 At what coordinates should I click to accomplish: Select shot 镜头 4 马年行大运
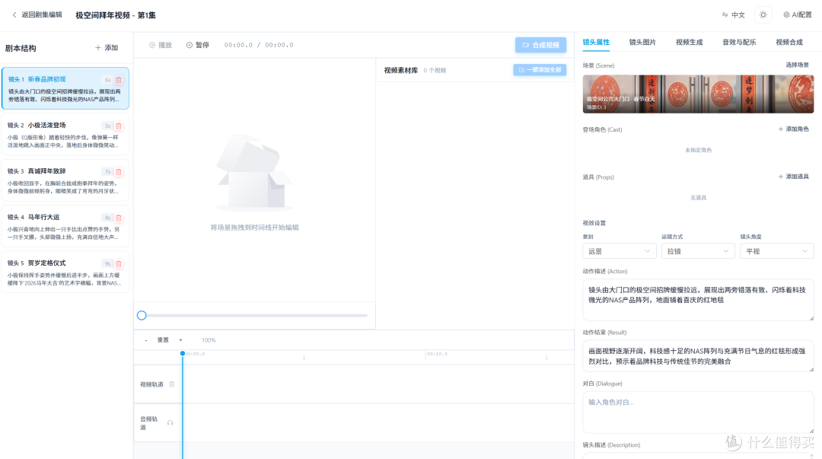pyautogui.click(x=65, y=226)
